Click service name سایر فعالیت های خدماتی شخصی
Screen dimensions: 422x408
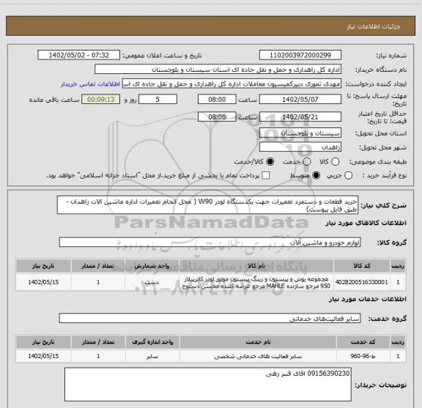258,356
